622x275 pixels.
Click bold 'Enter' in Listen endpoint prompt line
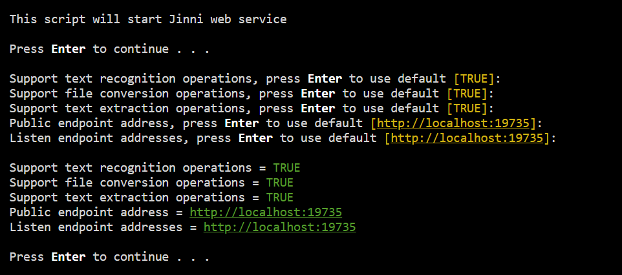[255, 138]
